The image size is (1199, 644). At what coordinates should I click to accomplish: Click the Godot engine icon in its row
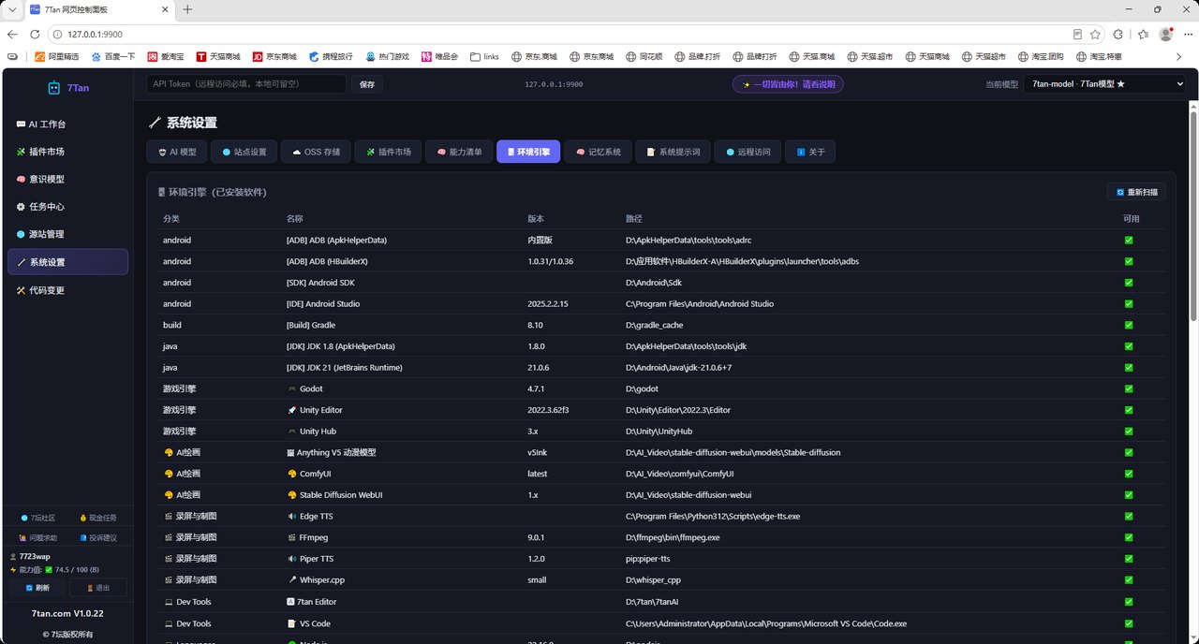(x=291, y=388)
